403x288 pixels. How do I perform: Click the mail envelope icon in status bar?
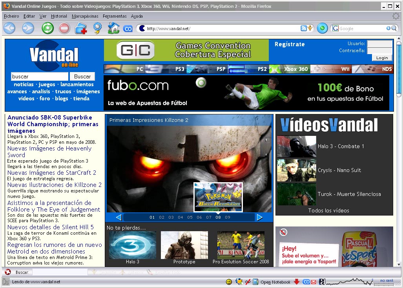(314, 282)
